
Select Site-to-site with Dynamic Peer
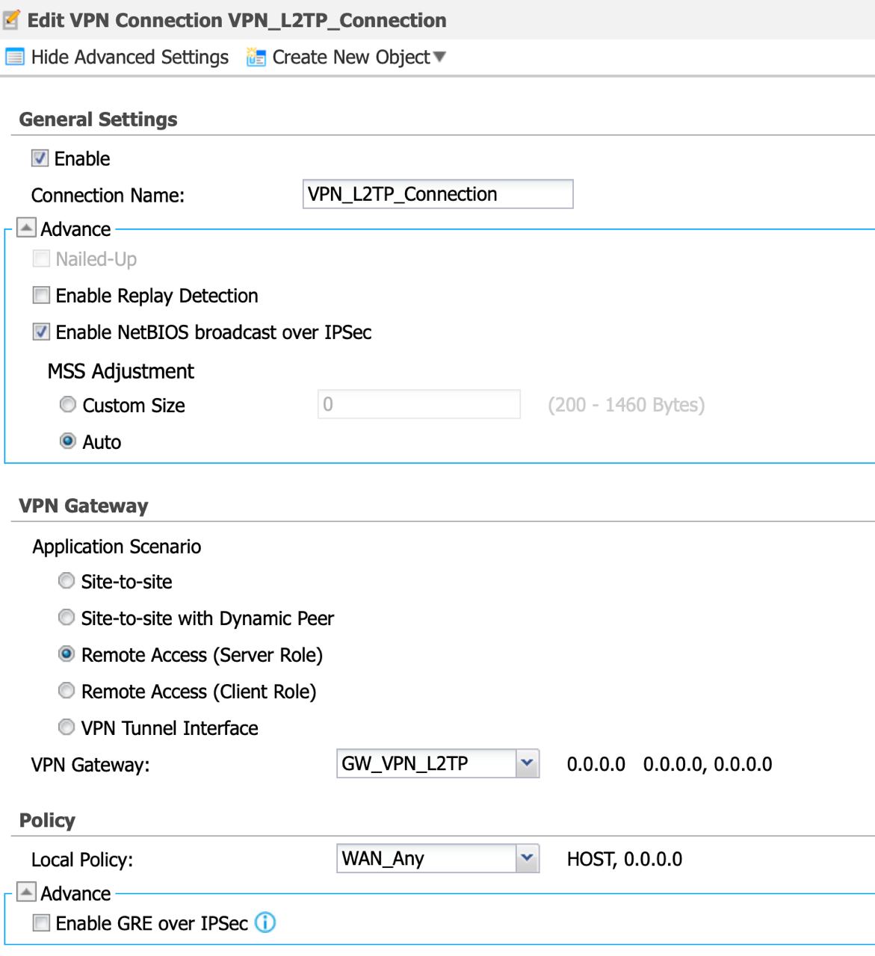67,618
